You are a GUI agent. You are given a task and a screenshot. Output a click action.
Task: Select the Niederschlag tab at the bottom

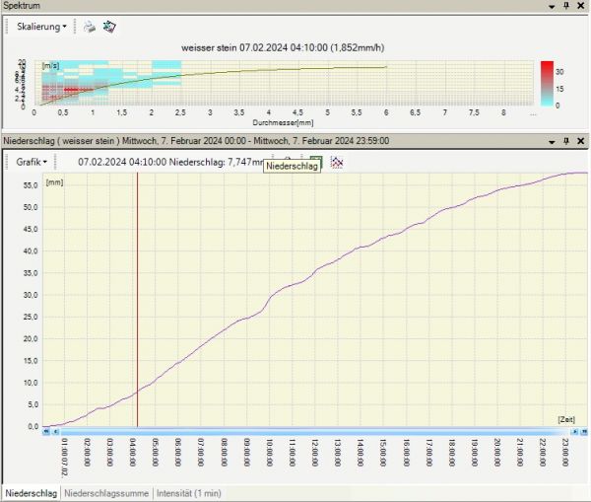click(30, 493)
